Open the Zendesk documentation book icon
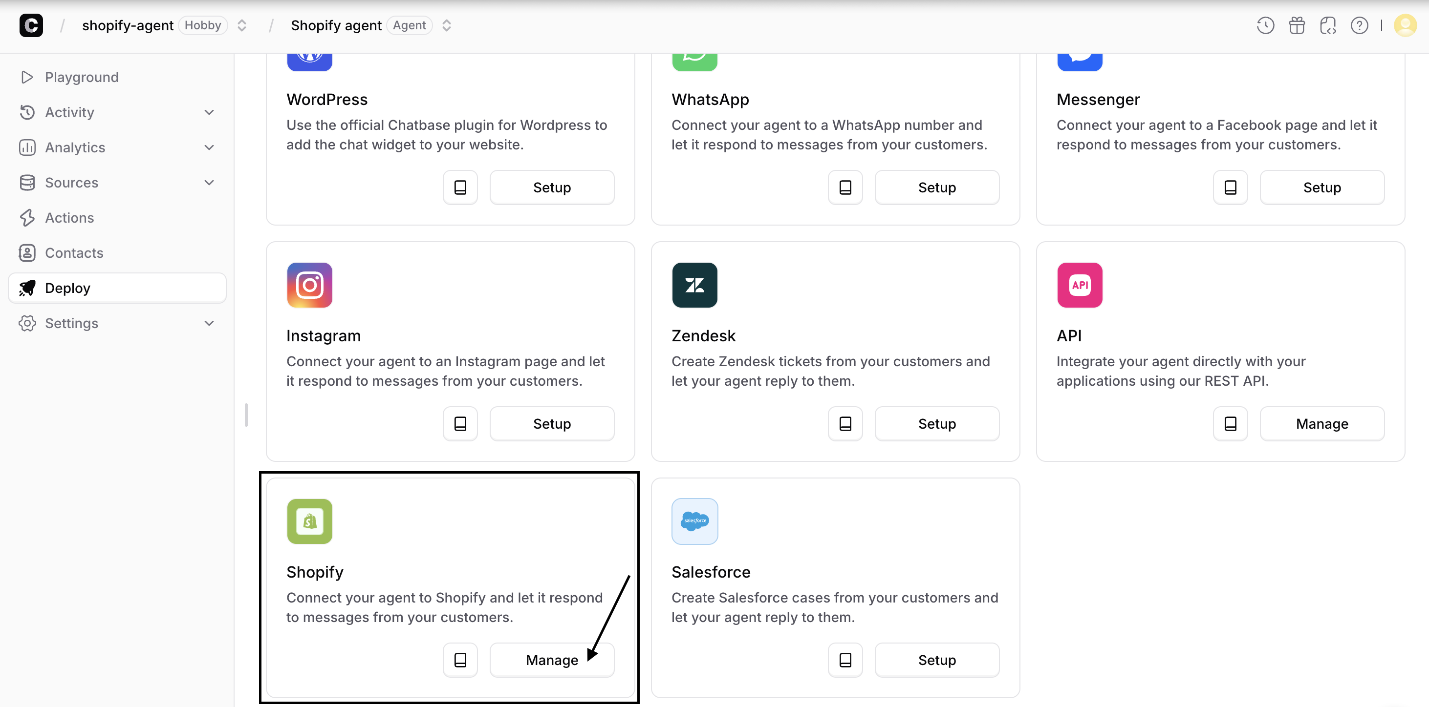The height and width of the screenshot is (707, 1429). coord(845,424)
